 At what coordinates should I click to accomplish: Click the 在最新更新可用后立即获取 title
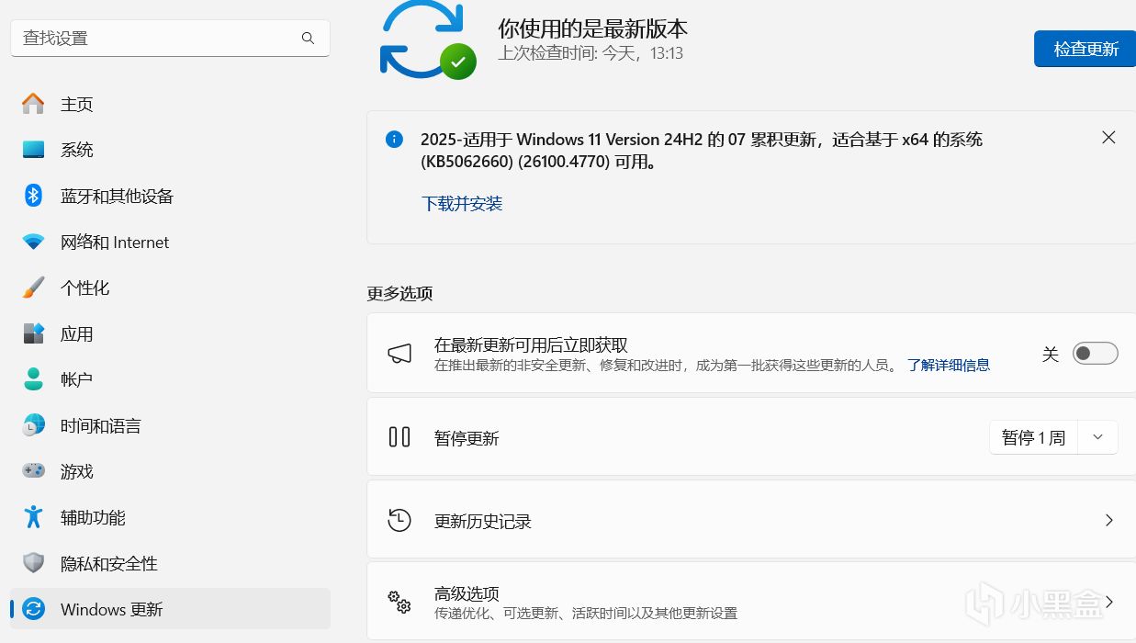pos(531,345)
